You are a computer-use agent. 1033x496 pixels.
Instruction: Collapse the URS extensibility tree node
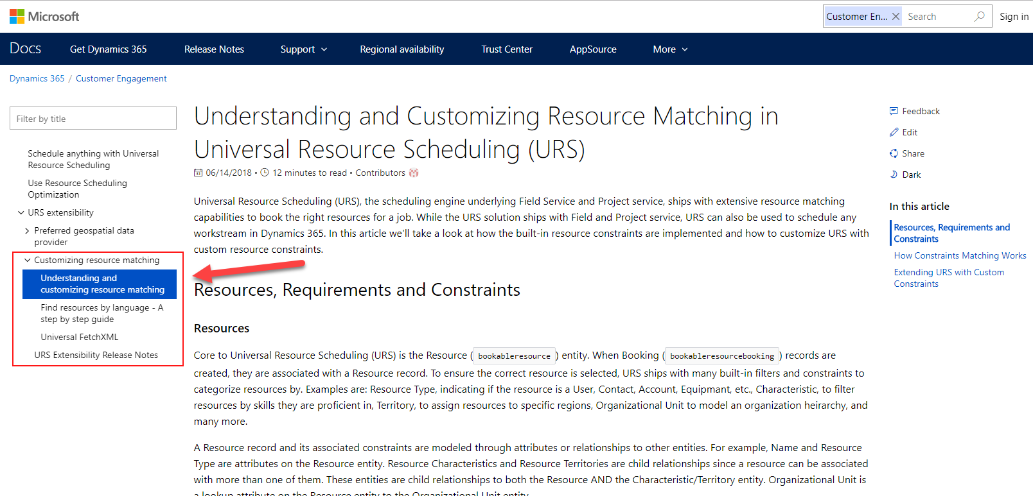[x=21, y=213]
